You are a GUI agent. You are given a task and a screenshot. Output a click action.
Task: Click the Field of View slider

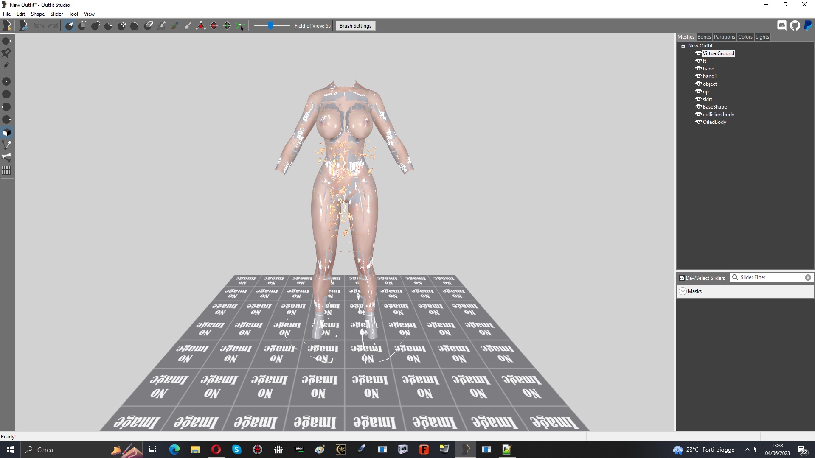(x=272, y=26)
